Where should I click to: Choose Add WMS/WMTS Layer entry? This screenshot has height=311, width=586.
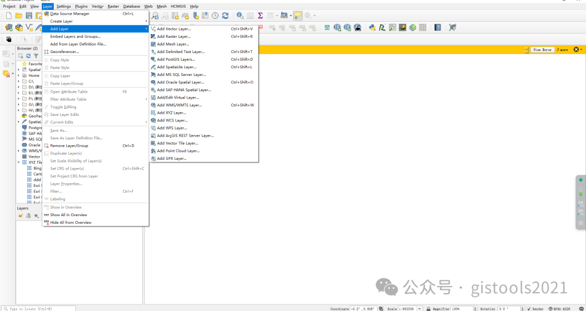coord(203,105)
